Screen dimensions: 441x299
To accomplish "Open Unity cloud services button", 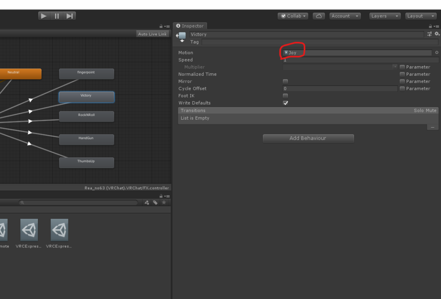I will pos(319,16).
